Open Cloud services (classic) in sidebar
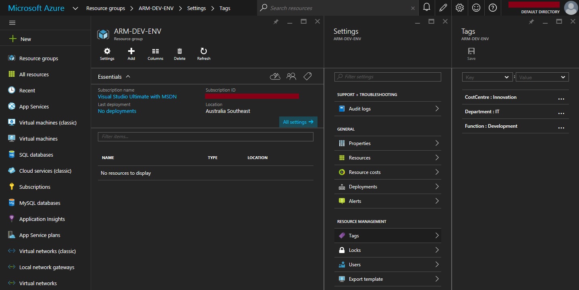Screen dimensions: 579x290 [x=45, y=171]
